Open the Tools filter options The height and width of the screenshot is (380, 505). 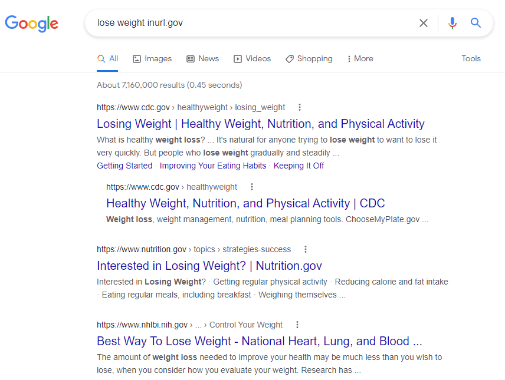(471, 58)
